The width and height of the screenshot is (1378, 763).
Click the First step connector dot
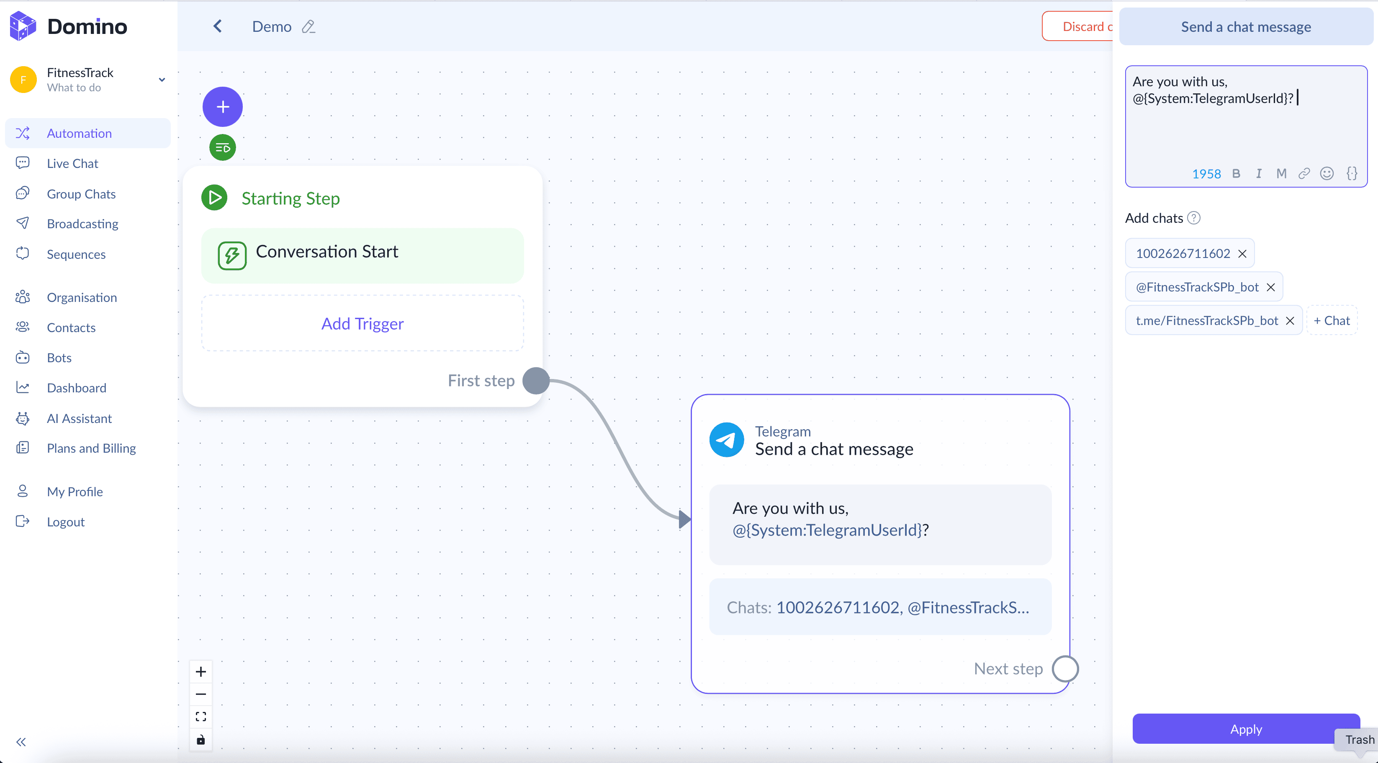(536, 380)
